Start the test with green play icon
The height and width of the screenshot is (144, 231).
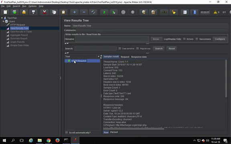click(104, 12)
